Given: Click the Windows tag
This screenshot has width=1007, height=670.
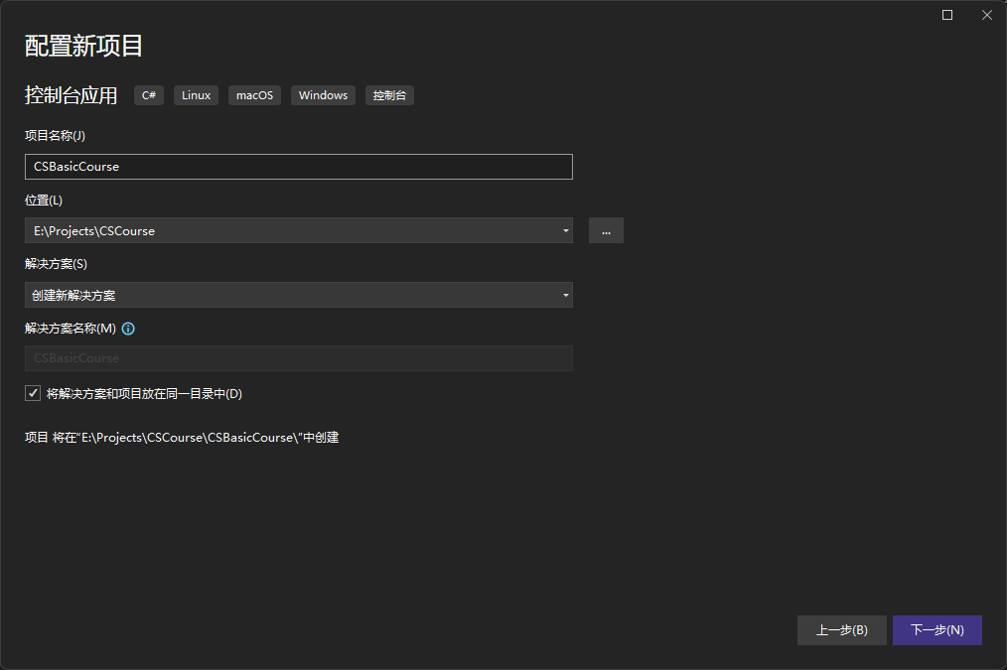Looking at the screenshot, I should click(323, 95).
